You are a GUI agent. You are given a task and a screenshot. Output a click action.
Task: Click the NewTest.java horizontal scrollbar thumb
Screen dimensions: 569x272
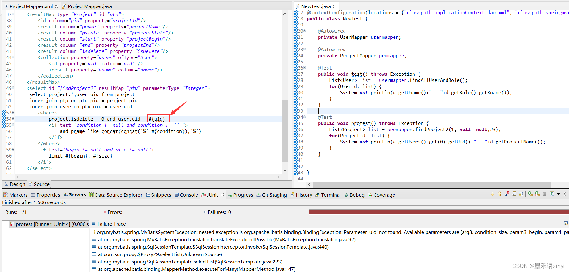(432, 185)
